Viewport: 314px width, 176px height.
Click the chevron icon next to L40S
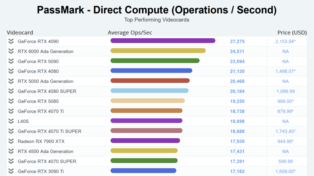click(x=11, y=121)
